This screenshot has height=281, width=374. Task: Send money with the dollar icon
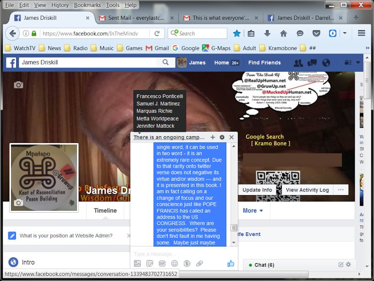(x=187, y=263)
